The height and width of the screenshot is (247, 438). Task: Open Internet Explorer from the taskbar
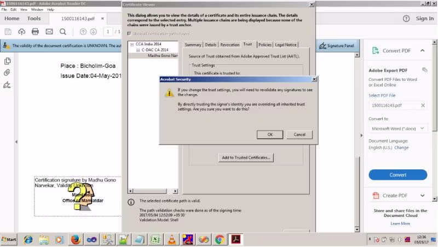pos(28,239)
